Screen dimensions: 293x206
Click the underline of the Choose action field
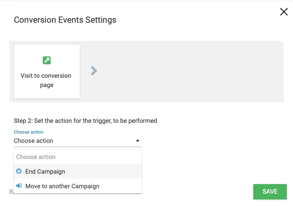coord(78,147)
